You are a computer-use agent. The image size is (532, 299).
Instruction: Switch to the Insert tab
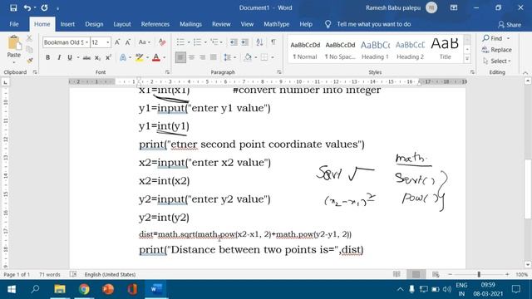67,24
